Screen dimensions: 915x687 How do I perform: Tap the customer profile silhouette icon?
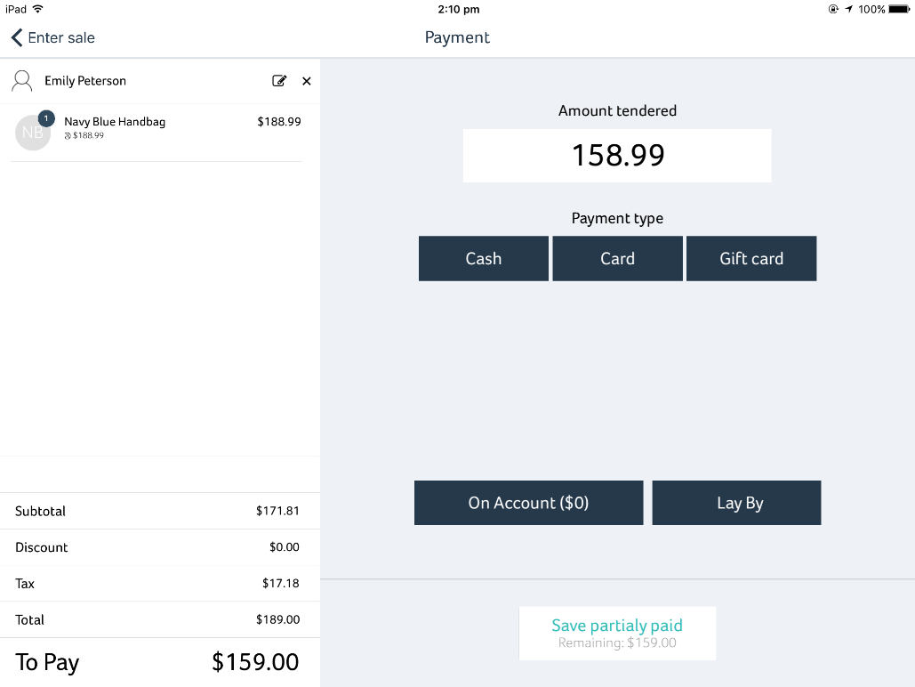click(x=22, y=81)
